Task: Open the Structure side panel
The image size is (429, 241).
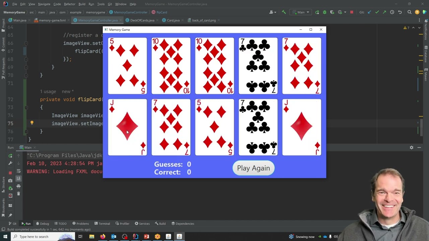Action: (4, 184)
